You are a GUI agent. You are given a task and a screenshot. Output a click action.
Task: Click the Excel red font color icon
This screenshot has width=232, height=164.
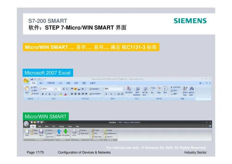pyautogui.click(x=65, y=94)
